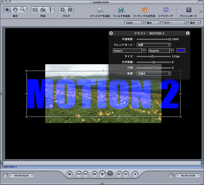204x185 pixels.
Task: Expand the toolbar overflow chevron
Action: [x=201, y=11]
